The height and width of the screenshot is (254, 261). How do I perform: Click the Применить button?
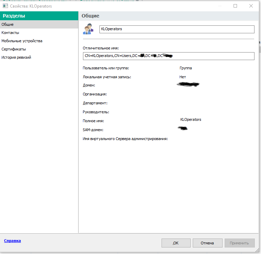point(239,243)
